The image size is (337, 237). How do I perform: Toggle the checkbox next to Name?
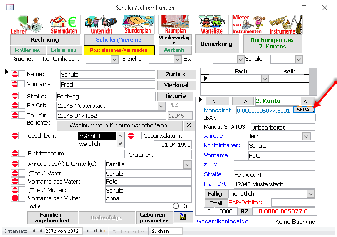(x=22, y=74)
